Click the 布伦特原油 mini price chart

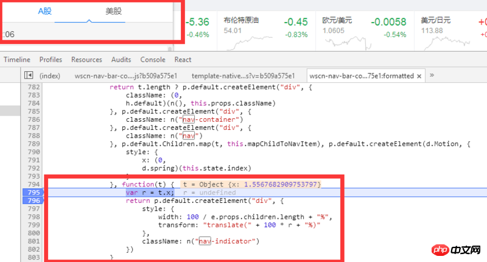tap(250, 43)
